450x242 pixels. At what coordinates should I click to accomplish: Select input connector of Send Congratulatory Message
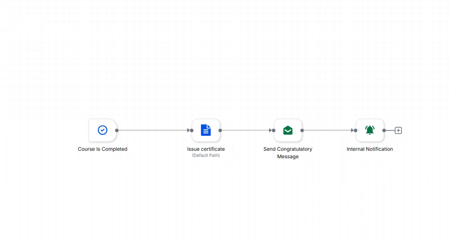274,131
